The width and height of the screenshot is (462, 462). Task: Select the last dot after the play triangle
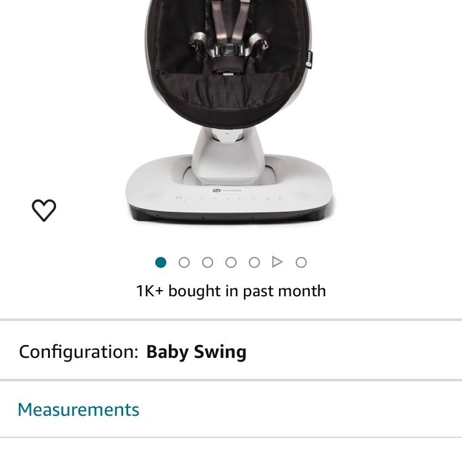(x=301, y=262)
